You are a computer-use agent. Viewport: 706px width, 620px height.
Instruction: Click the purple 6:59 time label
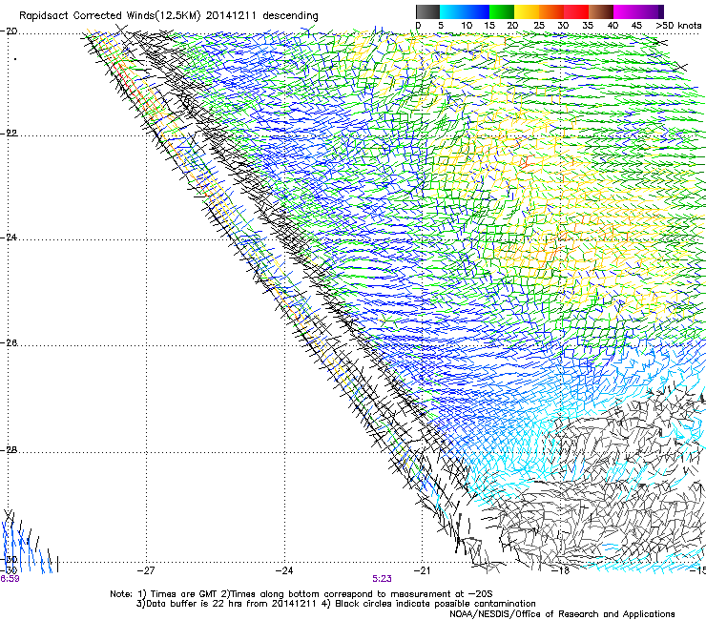point(10,579)
